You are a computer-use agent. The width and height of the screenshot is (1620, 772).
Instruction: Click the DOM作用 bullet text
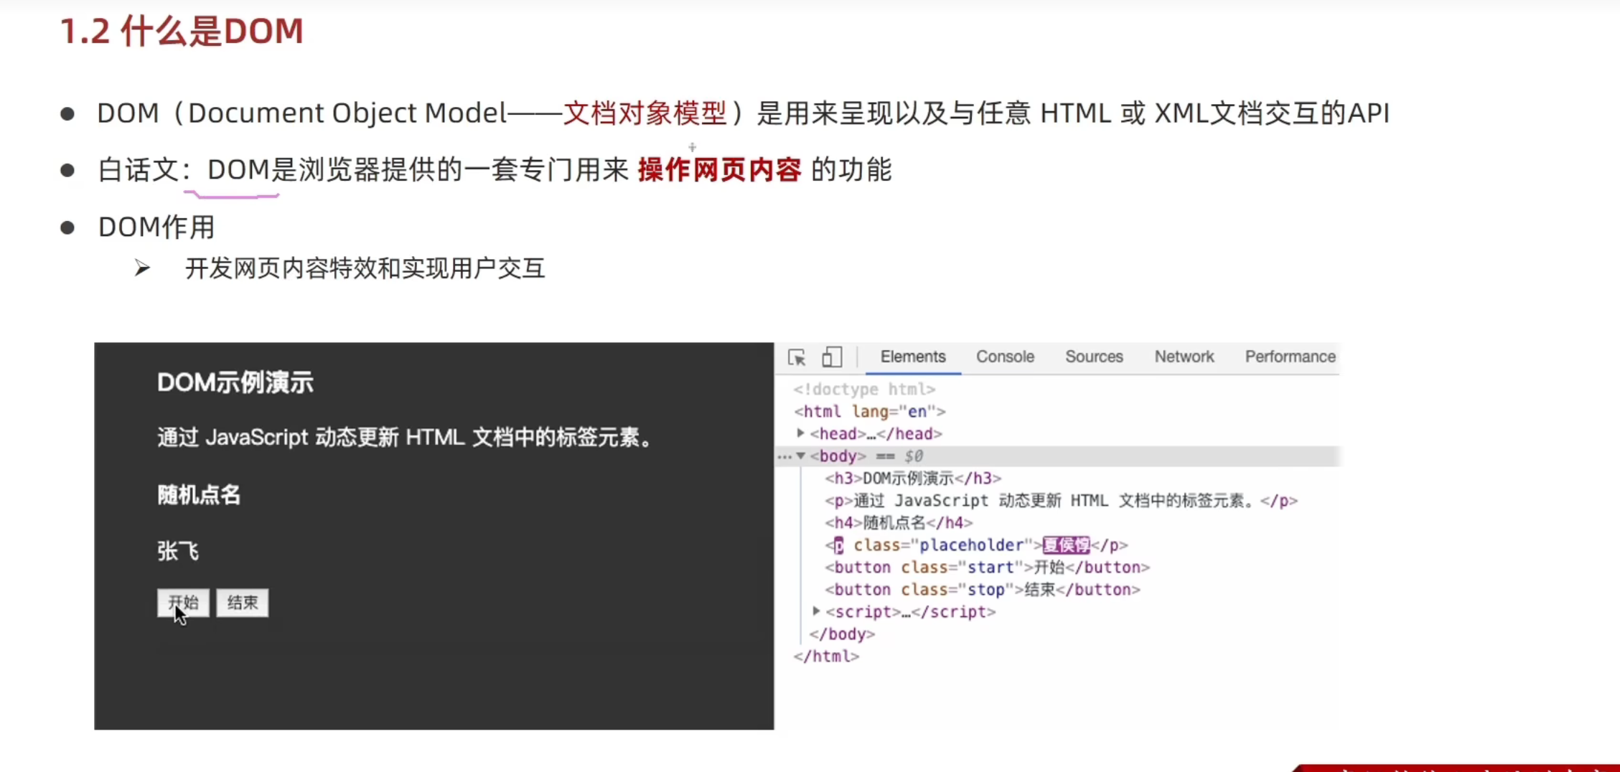click(x=156, y=227)
